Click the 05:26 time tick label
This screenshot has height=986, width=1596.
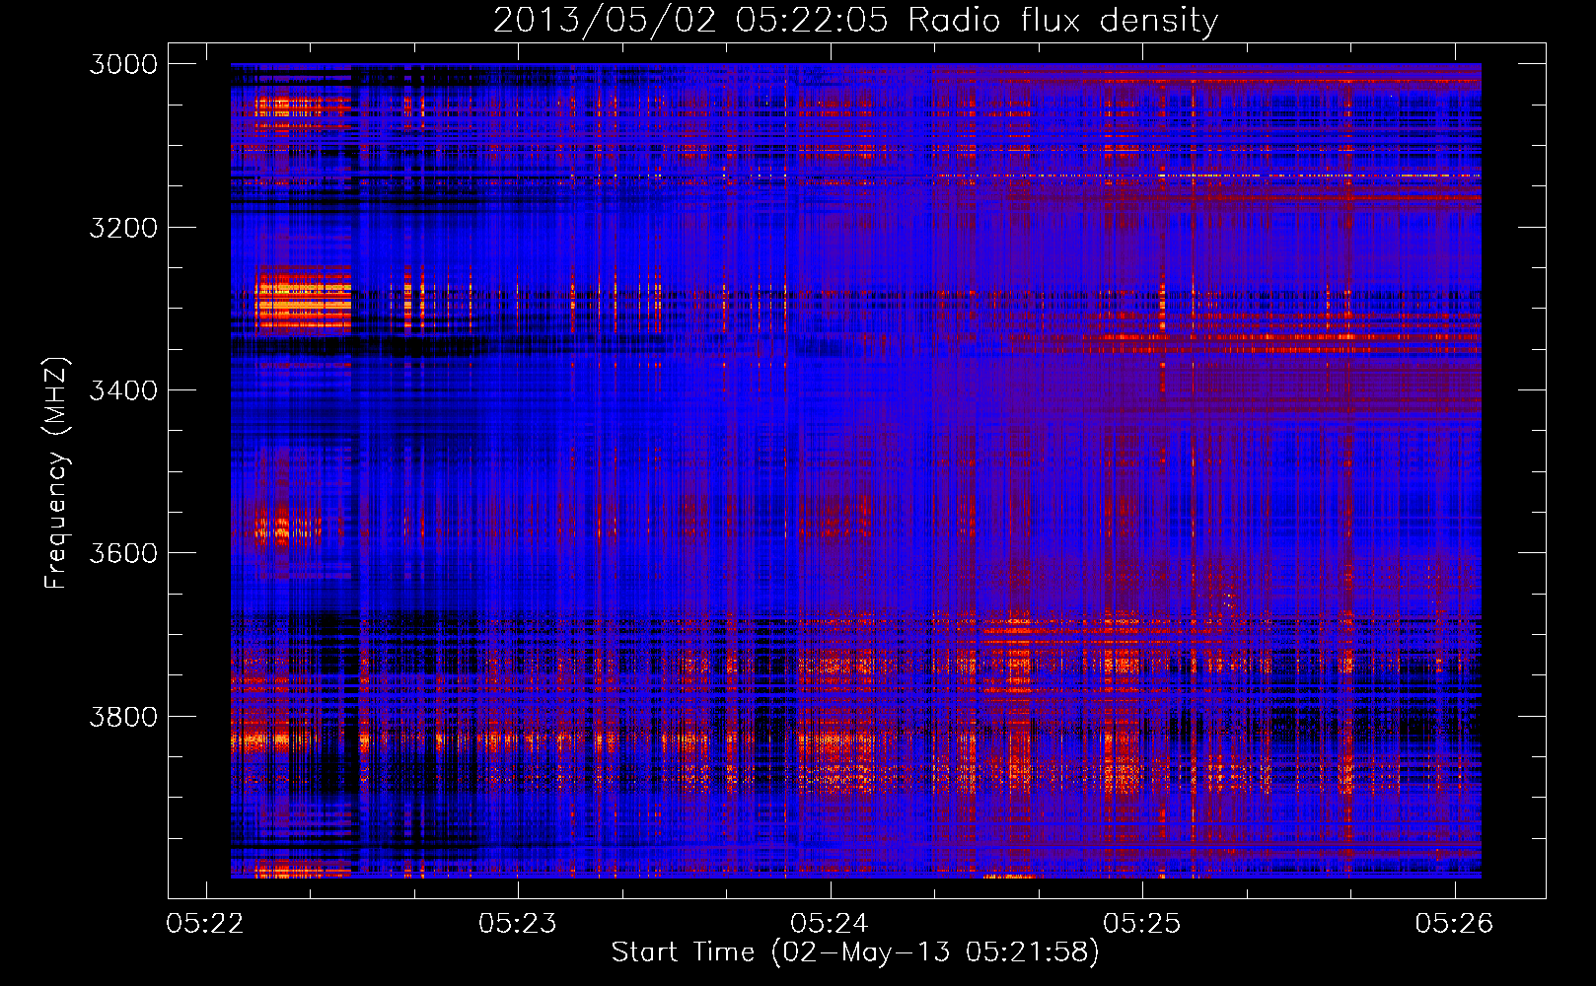point(1455,923)
